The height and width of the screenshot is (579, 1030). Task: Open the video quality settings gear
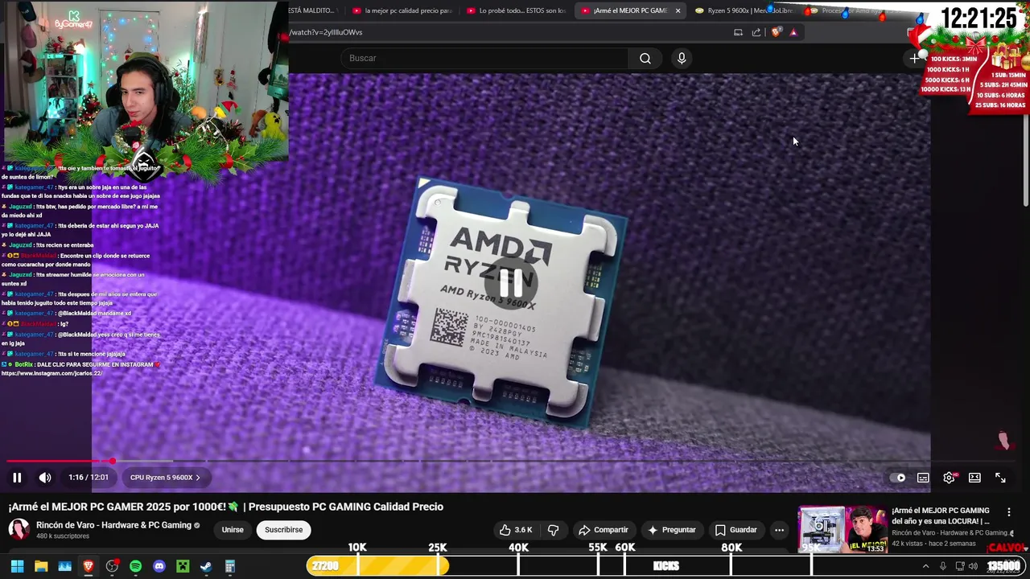click(x=949, y=478)
